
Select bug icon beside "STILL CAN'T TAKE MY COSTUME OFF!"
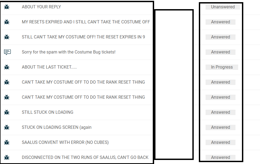(x=7, y=37)
